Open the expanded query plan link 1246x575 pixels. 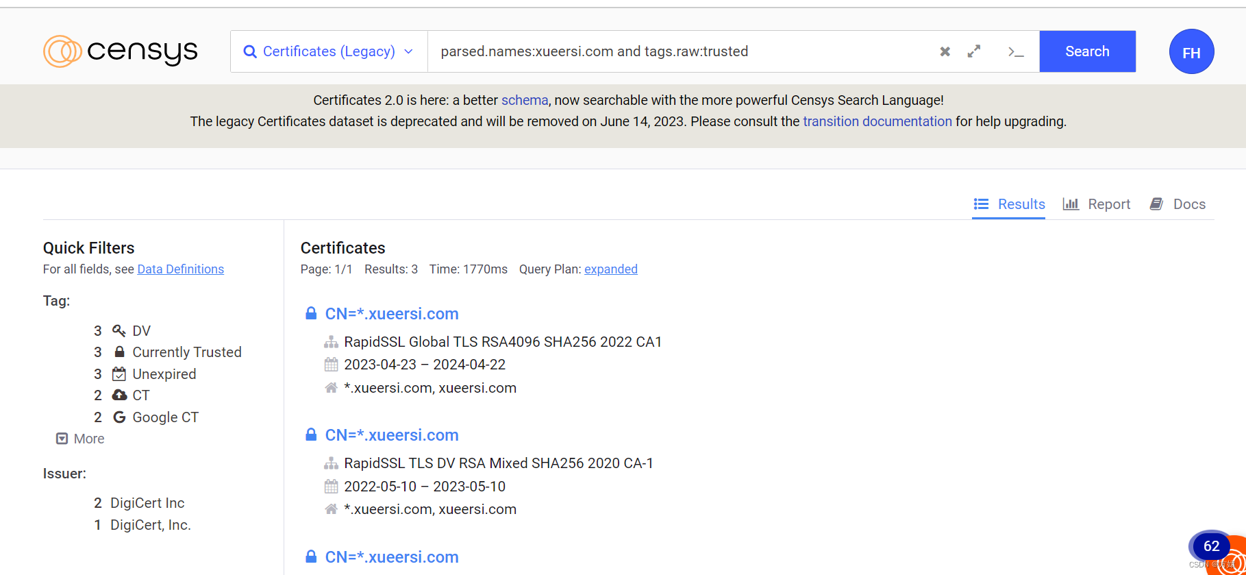(611, 269)
